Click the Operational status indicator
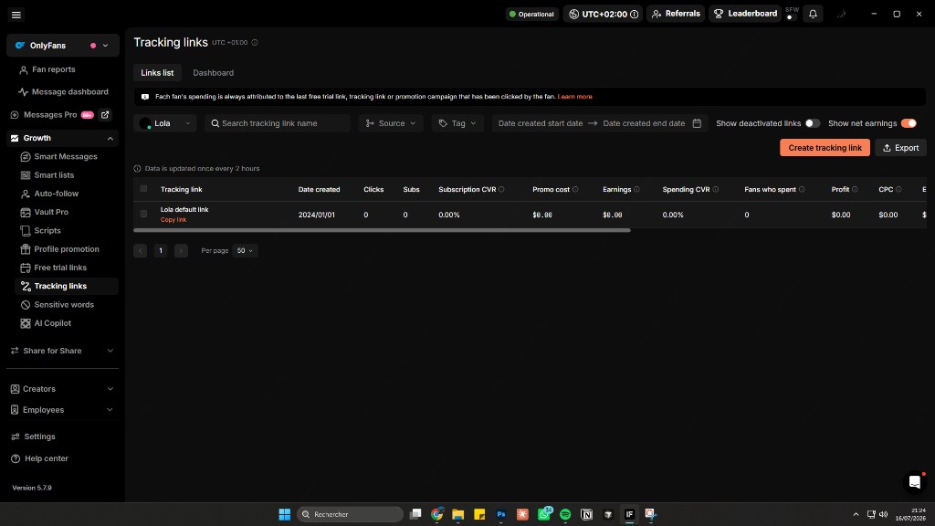This screenshot has width=935, height=526. click(x=531, y=15)
